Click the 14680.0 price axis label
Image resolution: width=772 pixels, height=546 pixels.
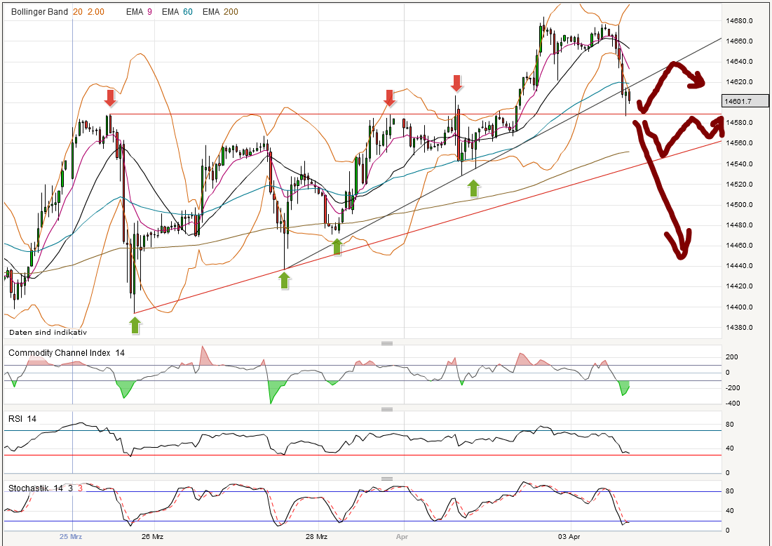point(740,20)
